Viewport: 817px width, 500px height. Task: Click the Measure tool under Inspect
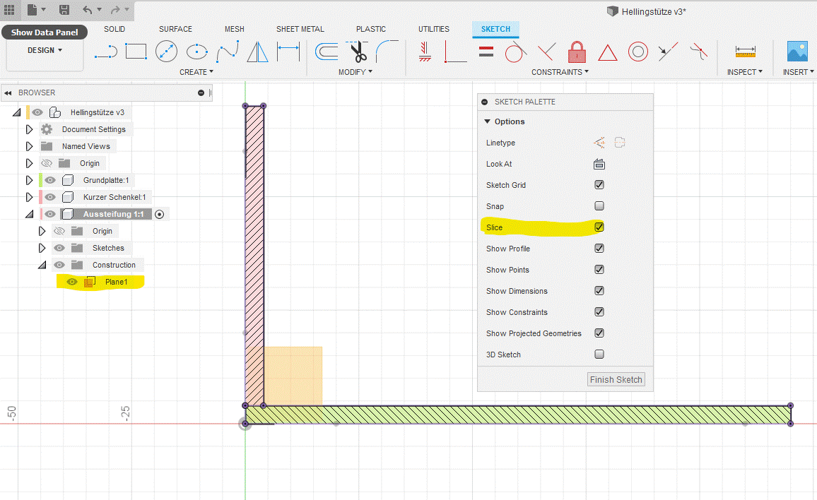coord(745,52)
